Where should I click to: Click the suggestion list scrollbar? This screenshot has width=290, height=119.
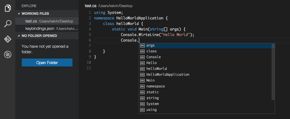273,72
